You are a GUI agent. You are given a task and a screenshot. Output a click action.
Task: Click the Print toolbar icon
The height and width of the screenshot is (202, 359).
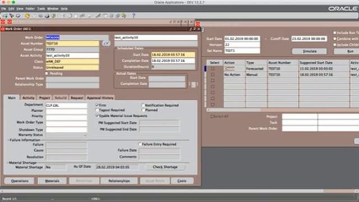[x=47, y=16]
